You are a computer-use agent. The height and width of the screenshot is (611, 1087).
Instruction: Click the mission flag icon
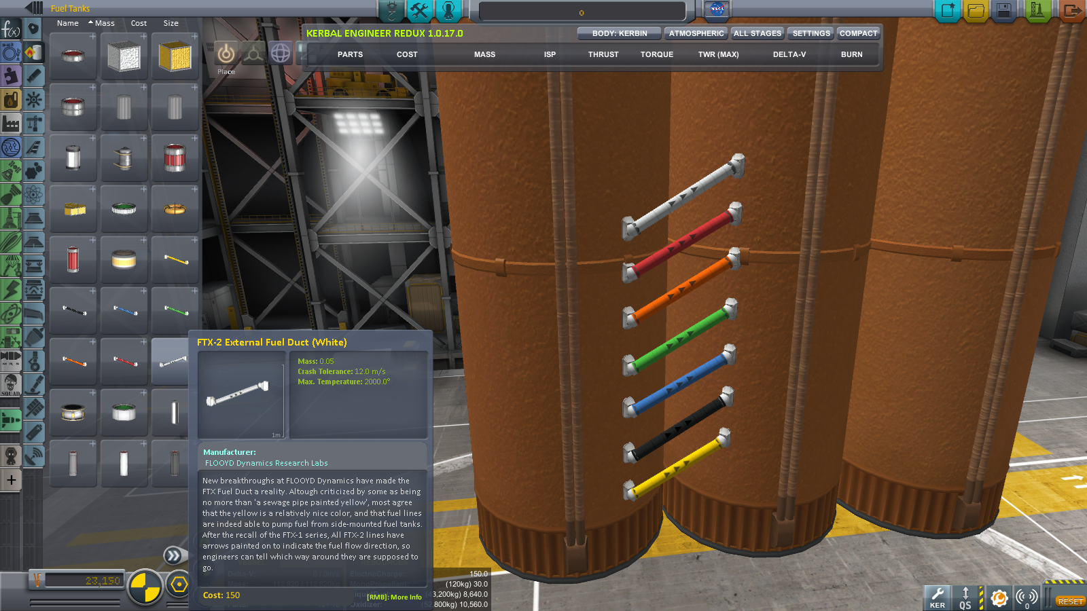(717, 10)
